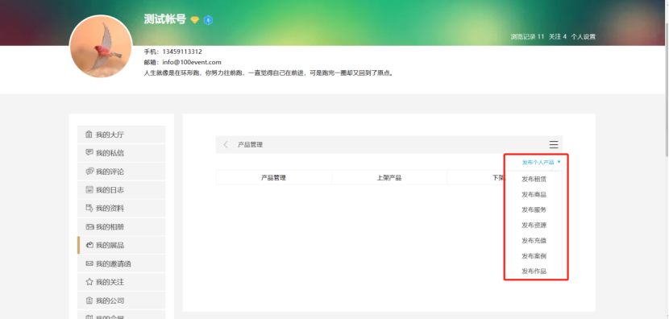Select 发布租赁 from the dropdown

(534, 179)
